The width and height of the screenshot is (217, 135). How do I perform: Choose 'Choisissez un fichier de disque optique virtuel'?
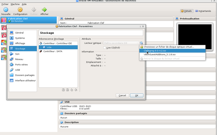[173, 47]
